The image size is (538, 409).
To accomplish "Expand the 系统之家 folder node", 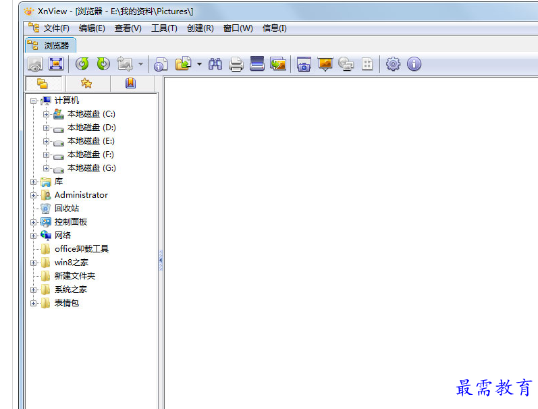I will (33, 290).
